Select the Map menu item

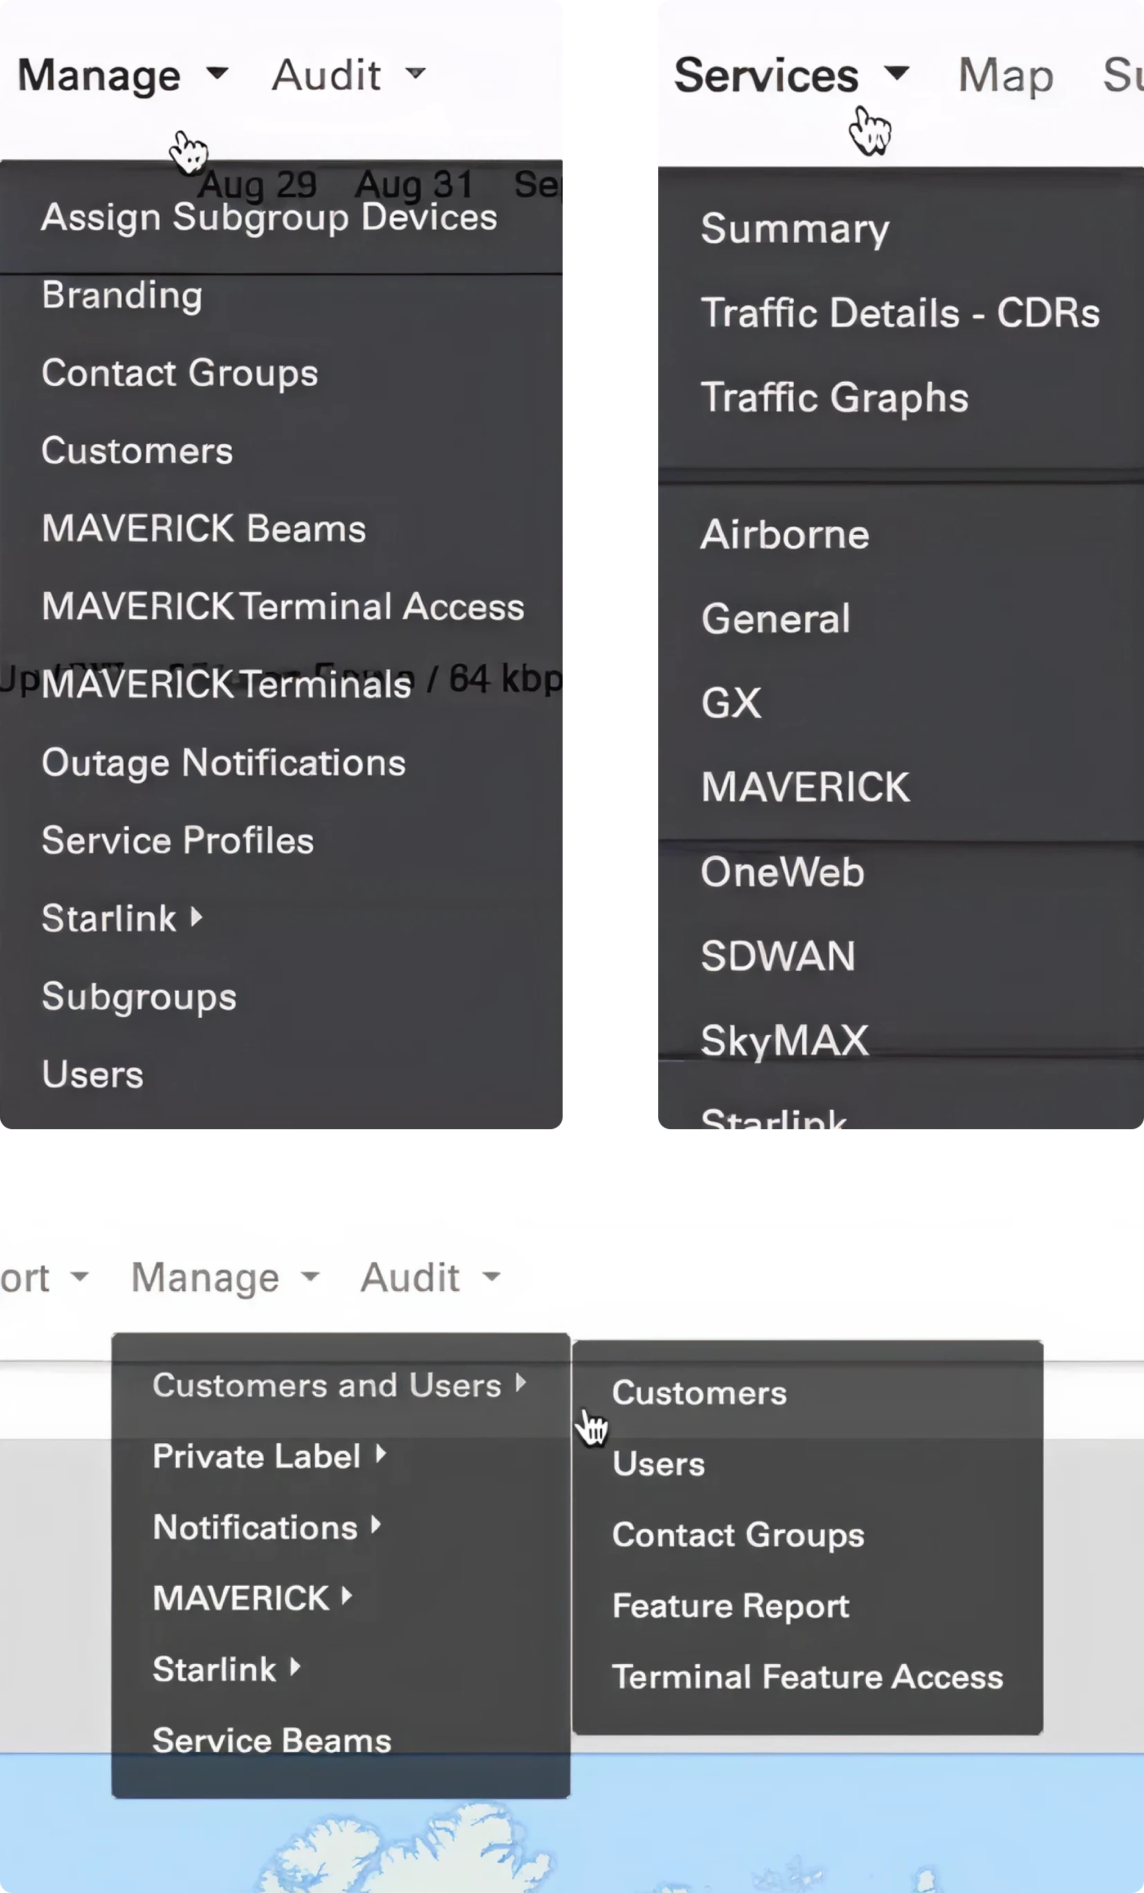pos(1004,75)
